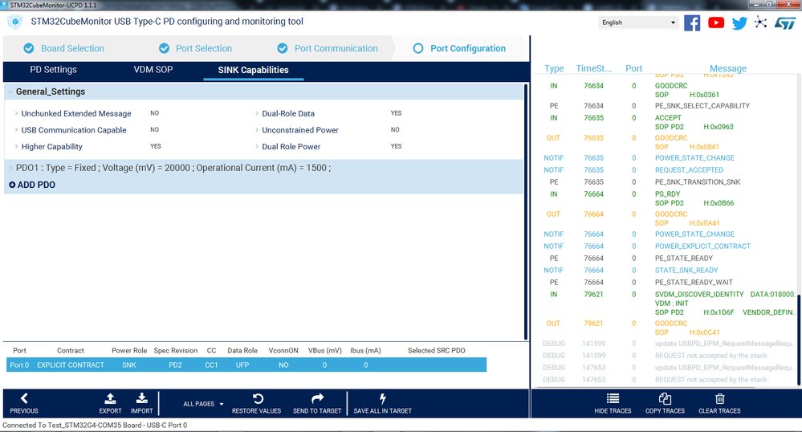Click the ST community network icon
This screenshot has width=802, height=432.
tap(760, 22)
